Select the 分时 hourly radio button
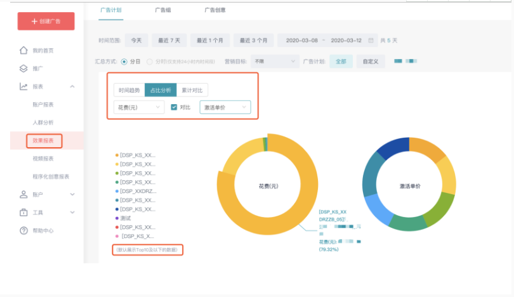Screen dimensions: 514x297 [x=150, y=62]
